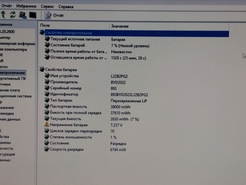Select the Хранение данных sidebar item
Image resolution: width=246 pixels, height=185 pixels.
(10, 119)
